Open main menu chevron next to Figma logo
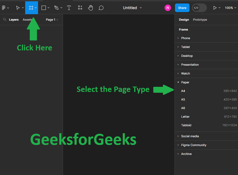The width and height of the screenshot is (238, 175). click(8, 8)
